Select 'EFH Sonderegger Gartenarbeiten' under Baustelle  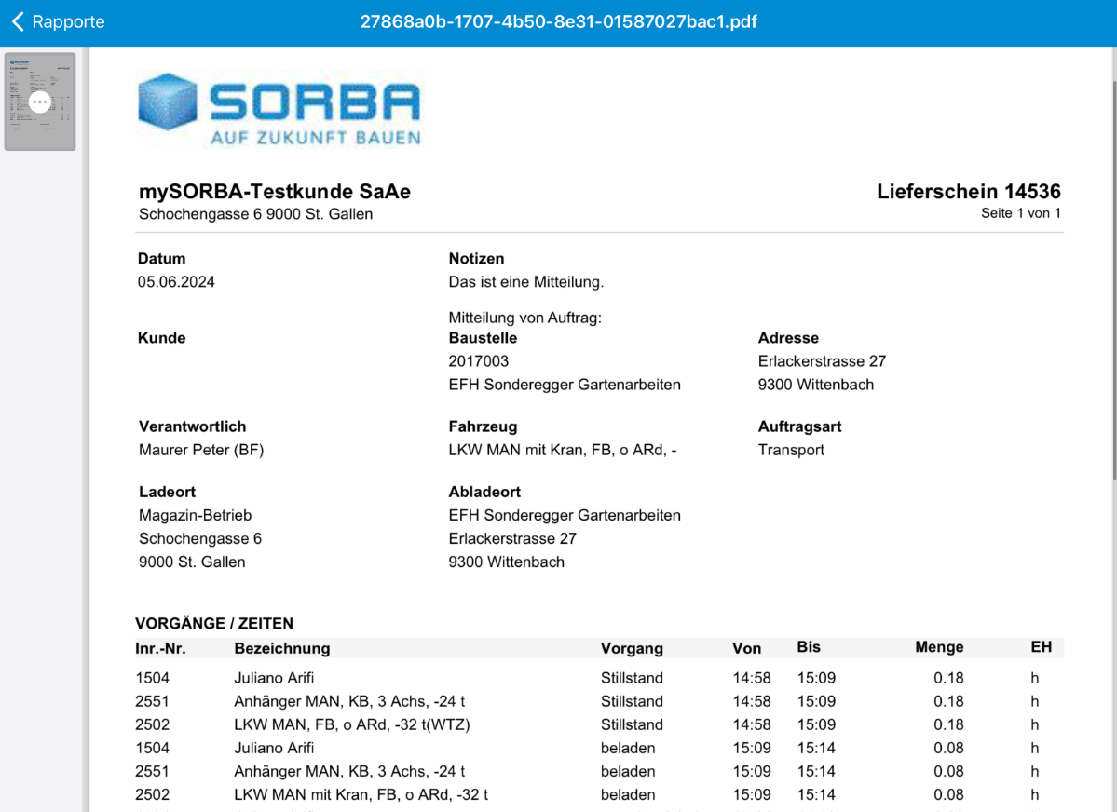click(x=565, y=385)
